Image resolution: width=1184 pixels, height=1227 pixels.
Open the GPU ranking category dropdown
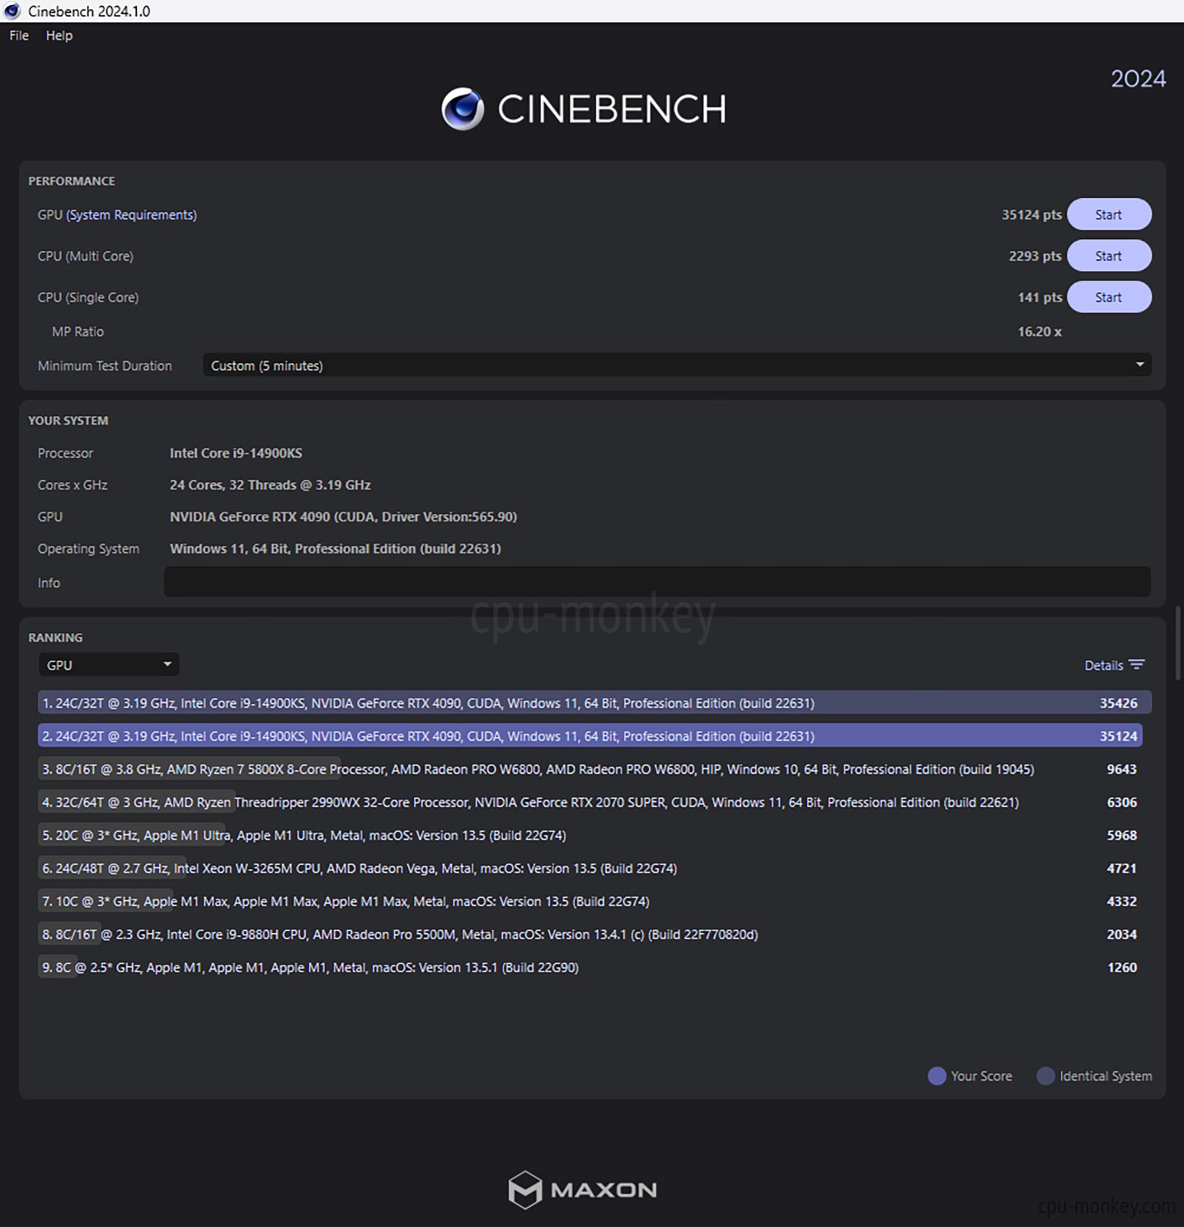click(109, 665)
